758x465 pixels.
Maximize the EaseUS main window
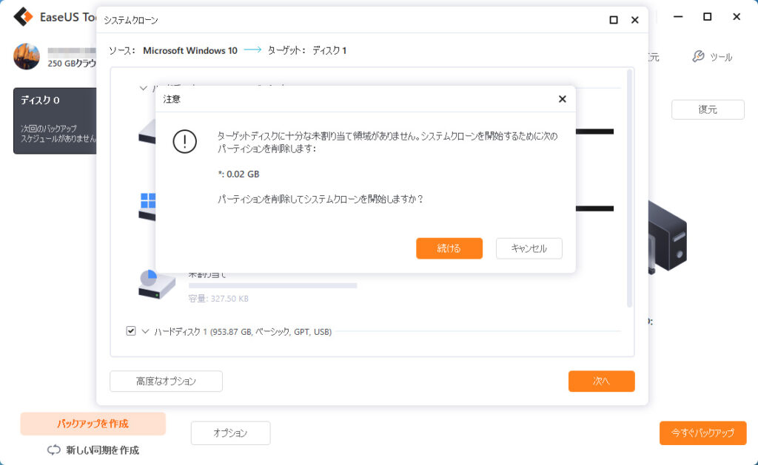(707, 17)
